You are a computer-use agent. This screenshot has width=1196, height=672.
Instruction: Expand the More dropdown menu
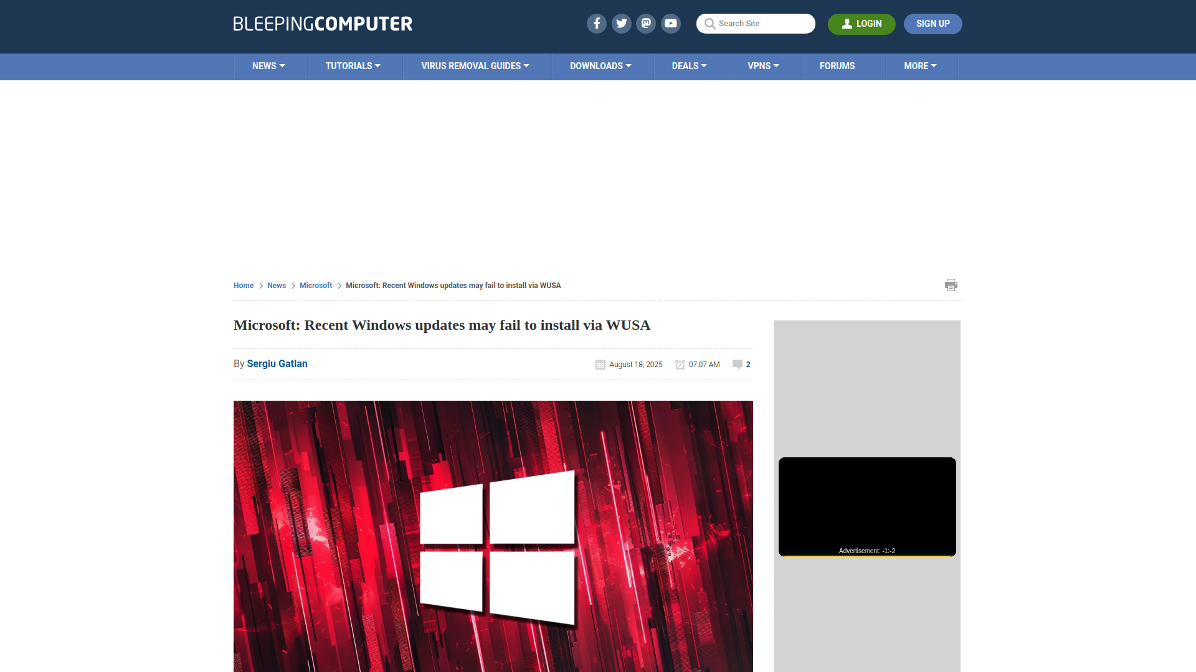[x=920, y=66]
